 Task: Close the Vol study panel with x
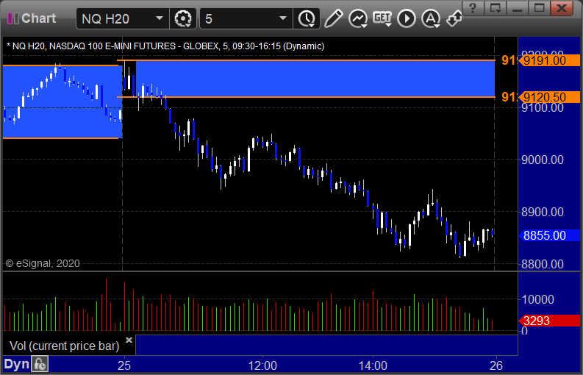coord(129,340)
